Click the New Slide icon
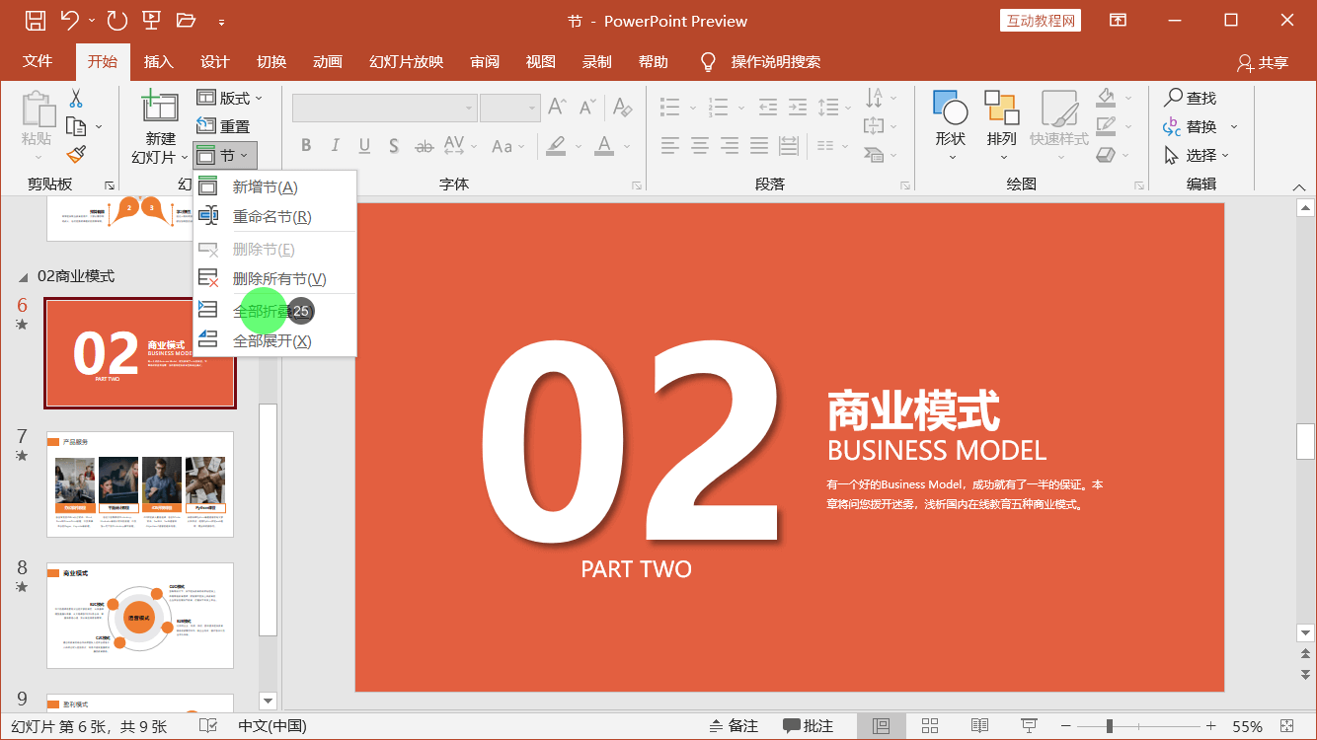Image resolution: width=1317 pixels, height=740 pixels. [160, 109]
